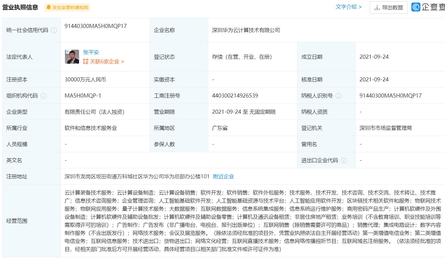Click the 英文名 label
This screenshot has height=260, width=445.
14,160
